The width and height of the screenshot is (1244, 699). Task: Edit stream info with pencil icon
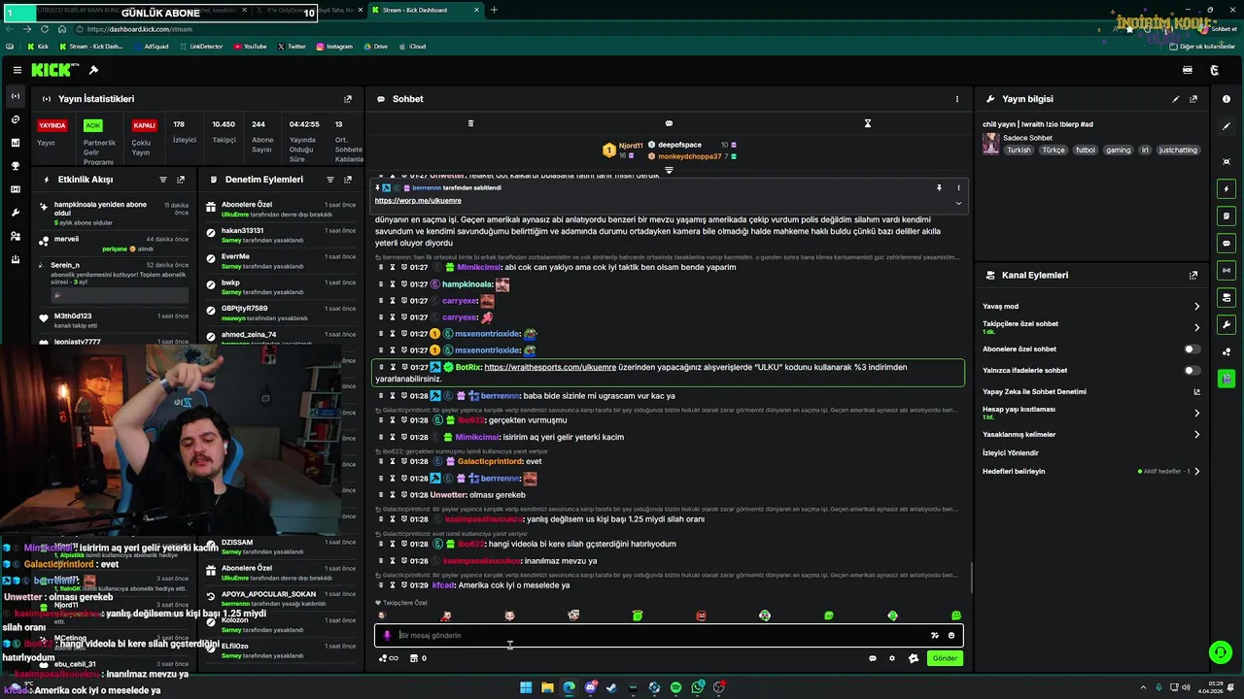pyautogui.click(x=1176, y=99)
